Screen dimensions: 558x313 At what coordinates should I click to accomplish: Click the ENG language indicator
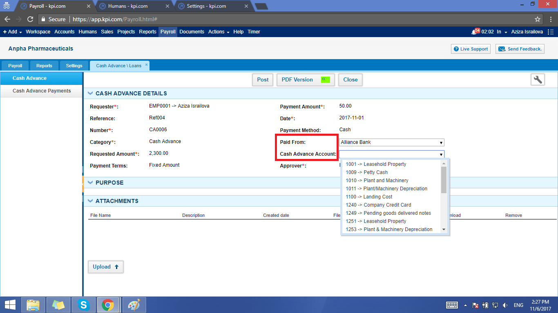pos(518,305)
